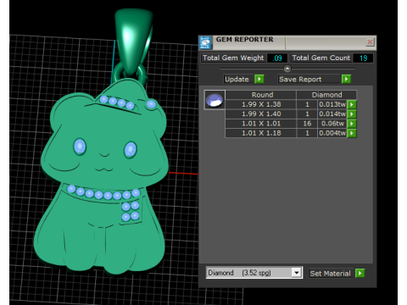The height and width of the screenshot is (305, 407).
Task: Click the Update button label
Action: pyautogui.click(x=237, y=80)
